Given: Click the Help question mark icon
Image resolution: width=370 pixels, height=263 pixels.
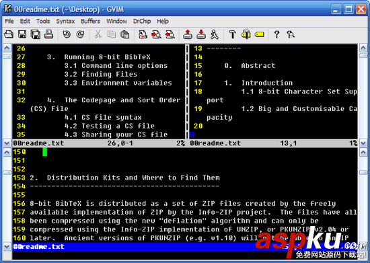Looking at the screenshot, I should 276,34.
